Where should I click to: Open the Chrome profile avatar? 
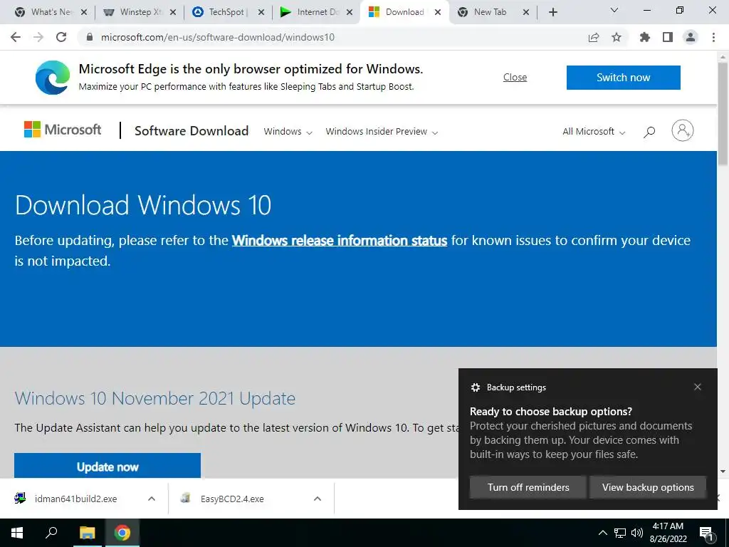(x=691, y=37)
